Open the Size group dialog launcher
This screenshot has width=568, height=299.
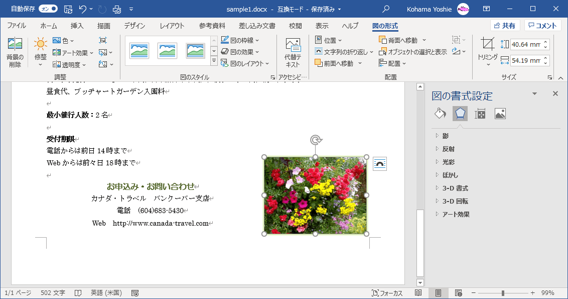coord(550,77)
